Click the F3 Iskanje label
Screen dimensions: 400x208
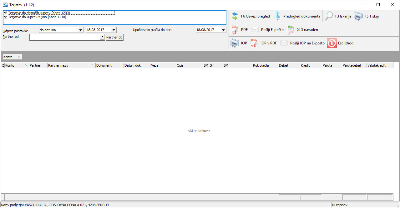(x=343, y=16)
